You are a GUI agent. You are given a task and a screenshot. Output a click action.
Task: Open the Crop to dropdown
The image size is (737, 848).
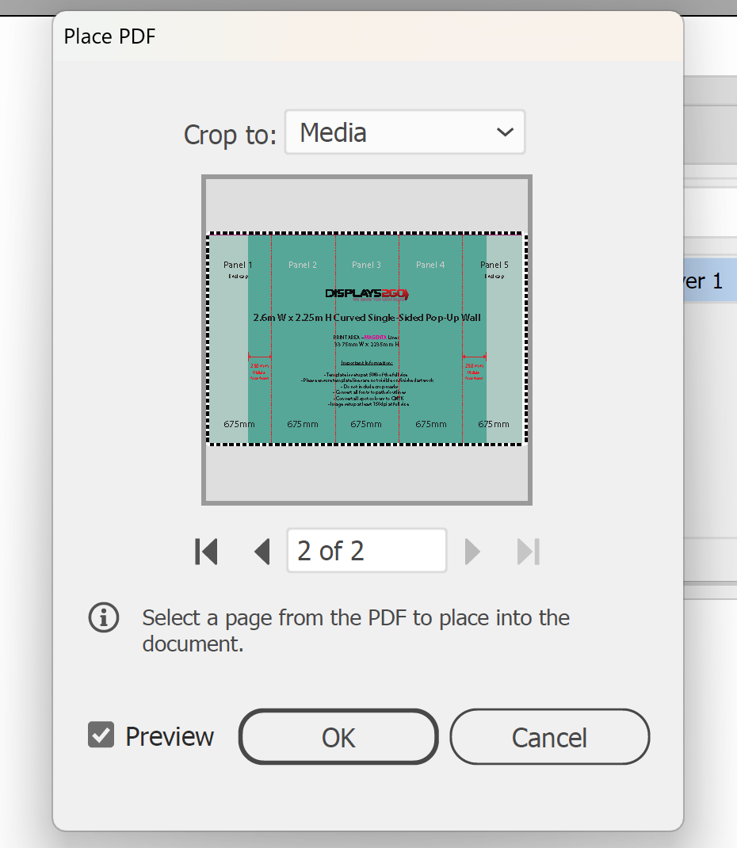pyautogui.click(x=405, y=132)
